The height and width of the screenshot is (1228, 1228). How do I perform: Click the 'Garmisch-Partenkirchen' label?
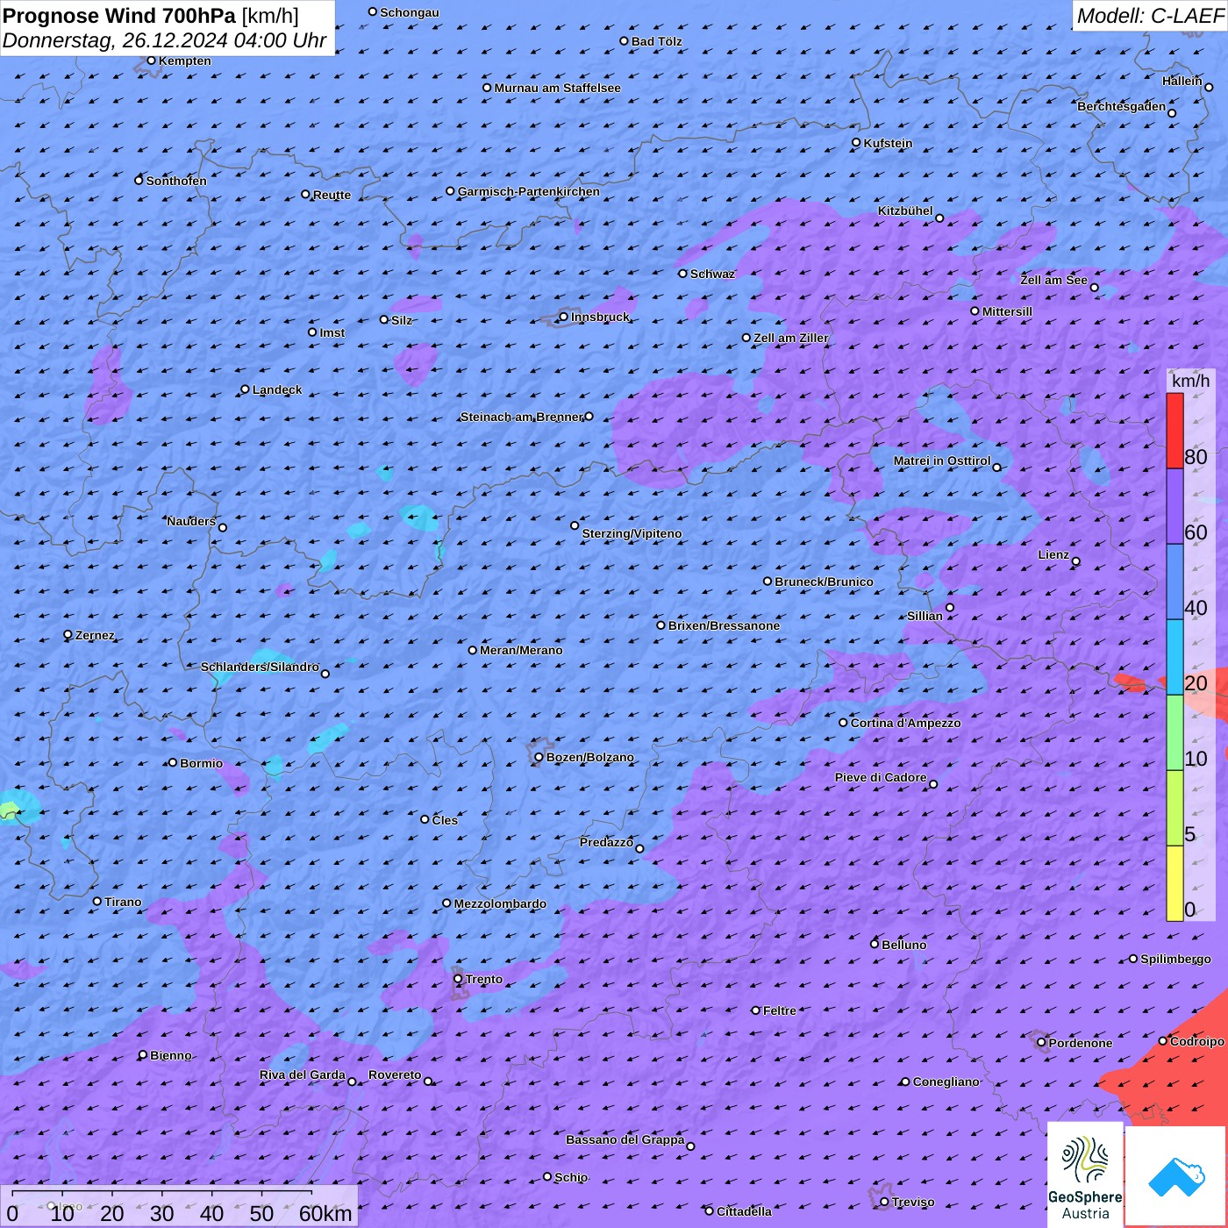tap(529, 191)
